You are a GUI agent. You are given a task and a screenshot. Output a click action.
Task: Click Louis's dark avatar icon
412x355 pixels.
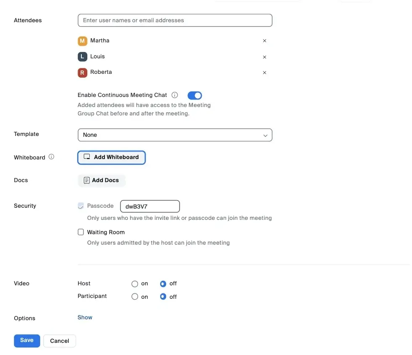[x=83, y=57]
